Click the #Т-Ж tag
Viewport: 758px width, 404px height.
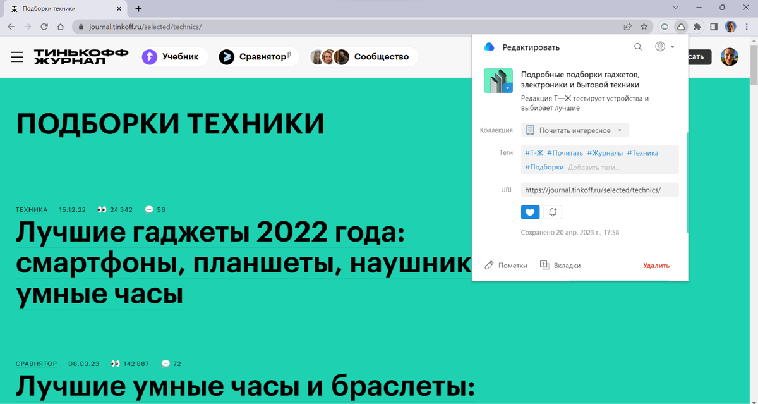pos(534,153)
